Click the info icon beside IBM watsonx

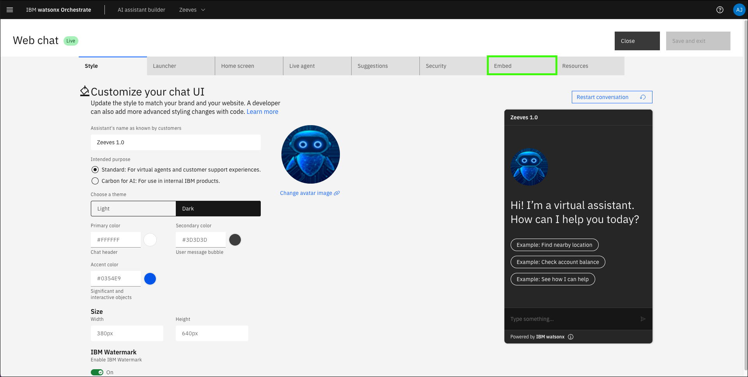[571, 337]
